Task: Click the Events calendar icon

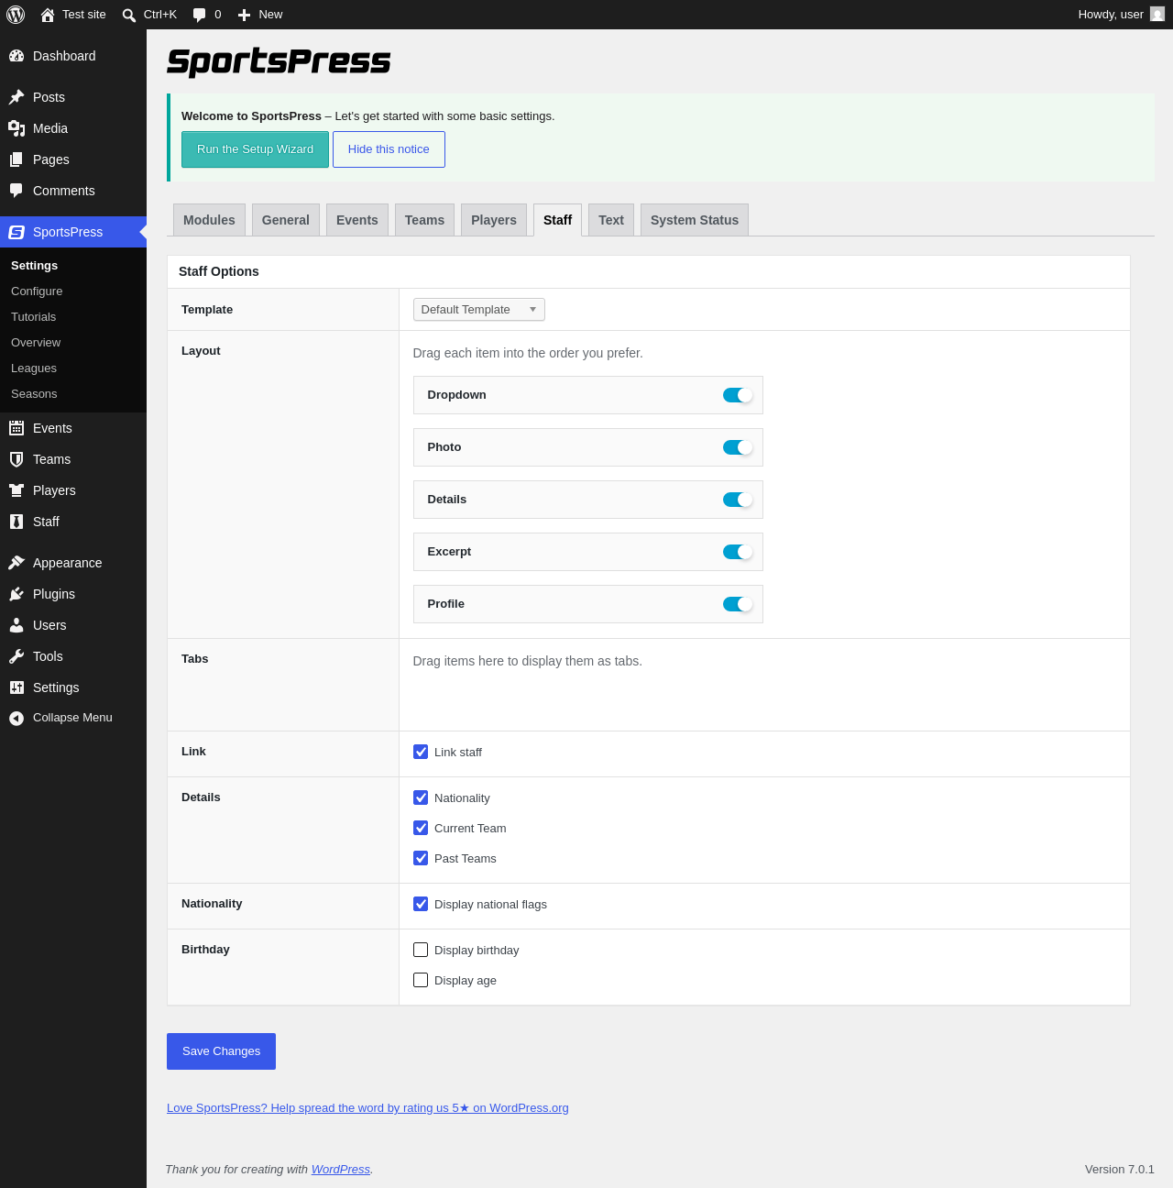Action: (16, 428)
